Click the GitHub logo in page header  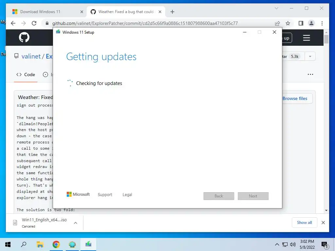tap(24, 38)
